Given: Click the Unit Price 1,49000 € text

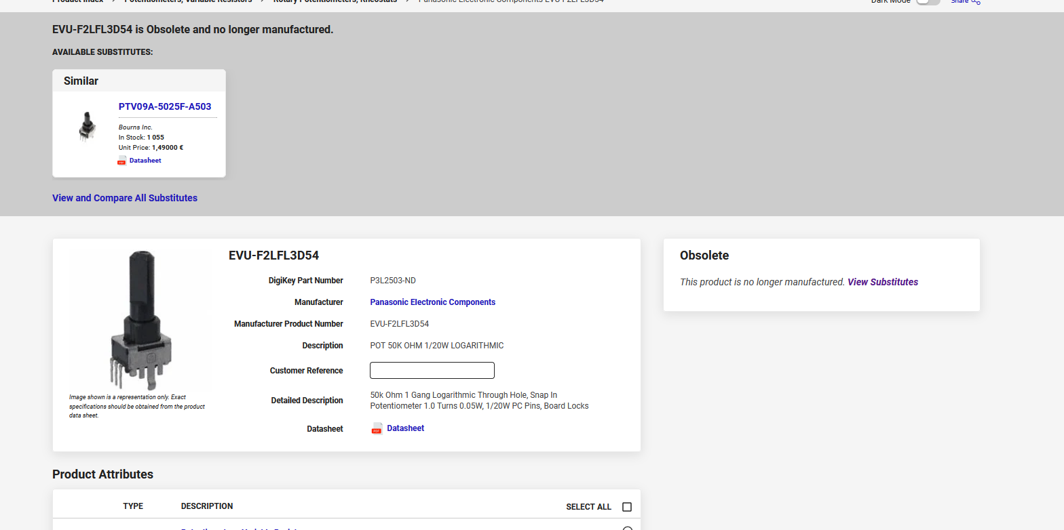Looking at the screenshot, I should pos(151,147).
